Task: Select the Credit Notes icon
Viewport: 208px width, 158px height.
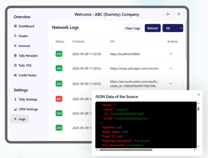Action: [x=15, y=75]
